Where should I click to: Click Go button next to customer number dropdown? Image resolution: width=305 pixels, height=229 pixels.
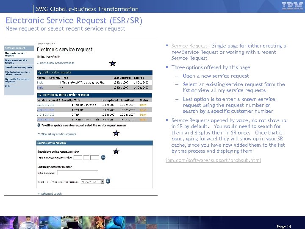[108, 182]
